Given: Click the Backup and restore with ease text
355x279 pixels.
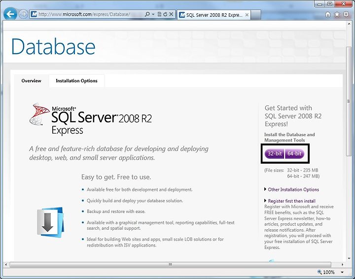Looking at the screenshot, I should click(x=116, y=211).
